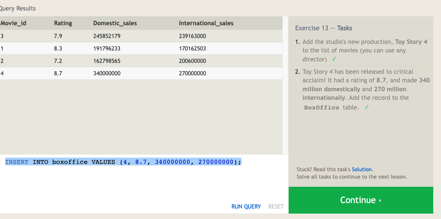Click the RUN QUERY button
Image resolution: width=441 pixels, height=219 pixels.
[246, 207]
